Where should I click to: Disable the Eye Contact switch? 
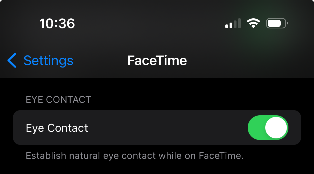pyautogui.click(x=268, y=128)
